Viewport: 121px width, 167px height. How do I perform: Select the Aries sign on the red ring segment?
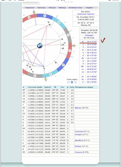pos(70,51)
